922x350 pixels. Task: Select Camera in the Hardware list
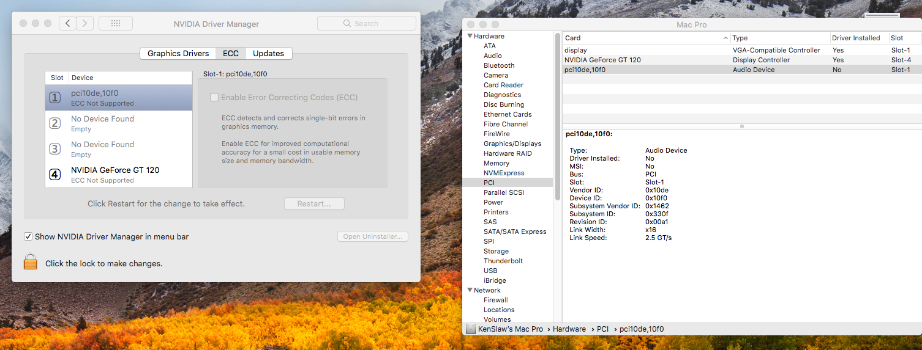(x=496, y=75)
